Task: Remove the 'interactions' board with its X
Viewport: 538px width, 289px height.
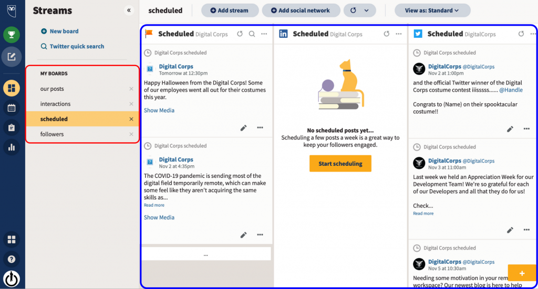Action: click(x=131, y=104)
